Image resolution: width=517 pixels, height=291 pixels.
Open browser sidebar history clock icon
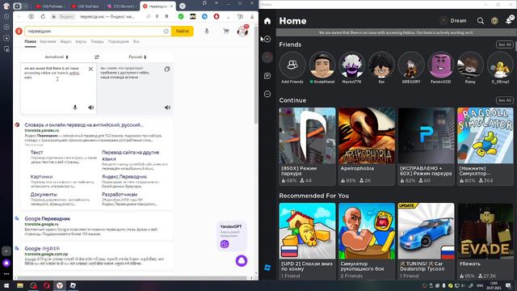tap(6, 16)
